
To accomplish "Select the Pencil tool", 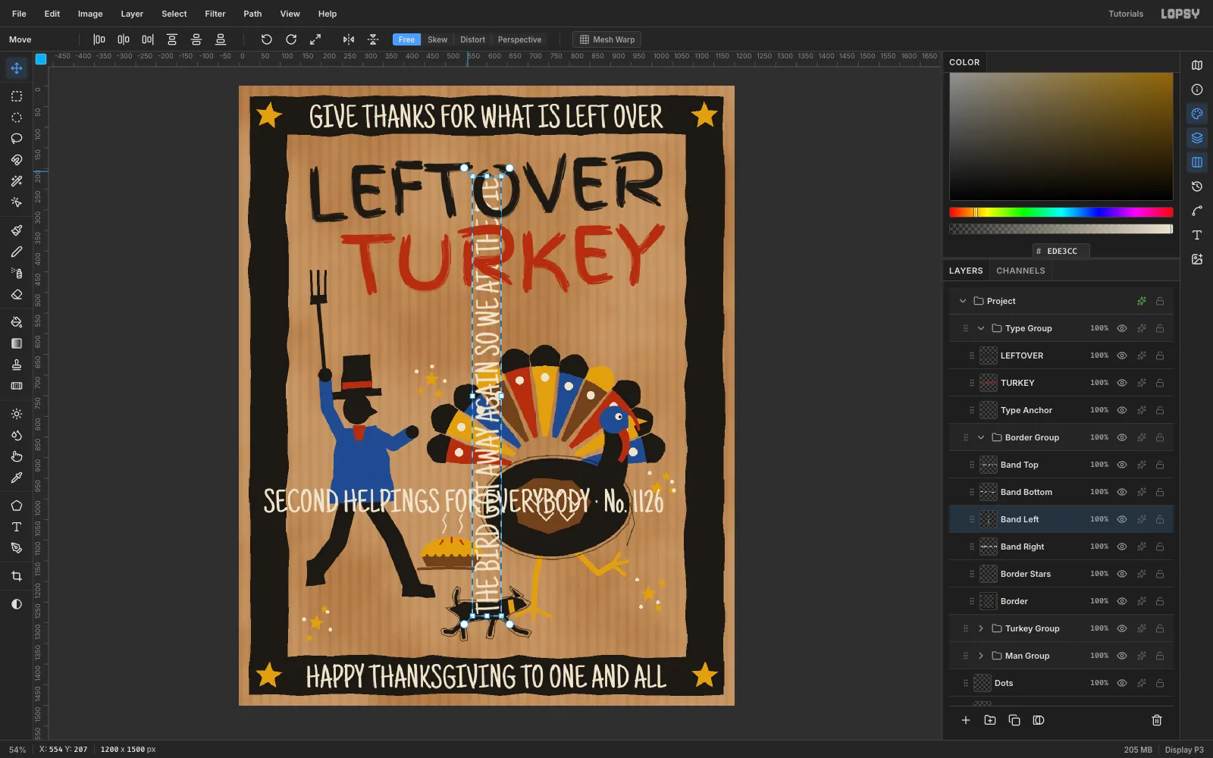I will [17, 252].
